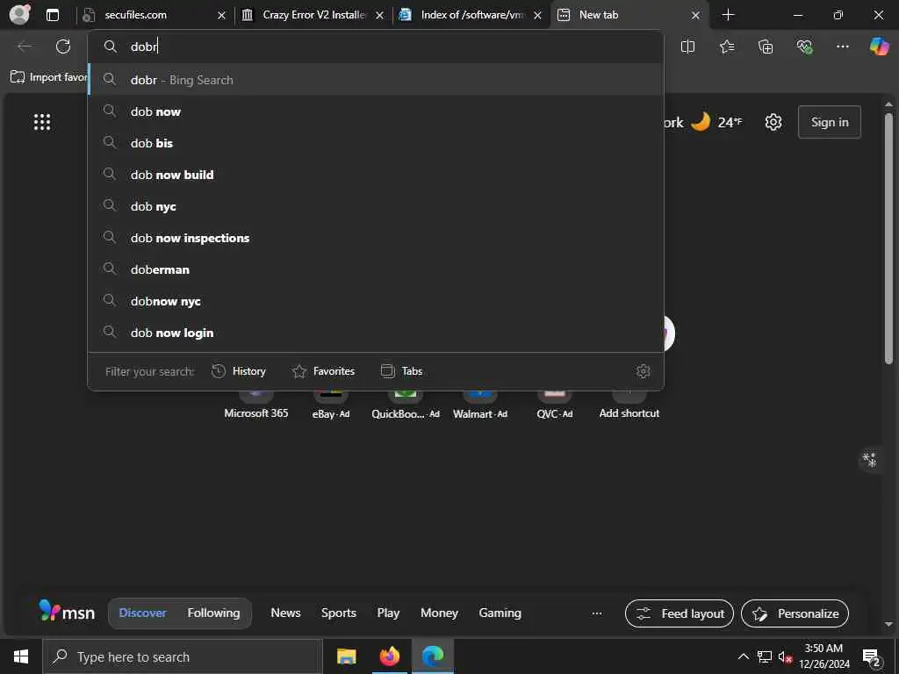Open the Windows Start menu
The height and width of the screenshot is (674, 899).
coord(21,656)
